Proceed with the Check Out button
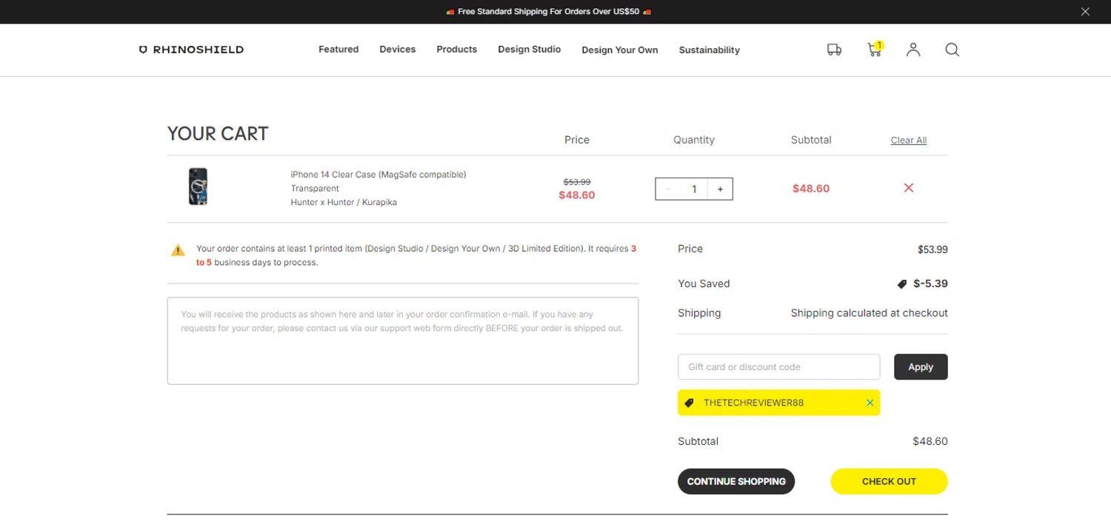 (x=889, y=481)
